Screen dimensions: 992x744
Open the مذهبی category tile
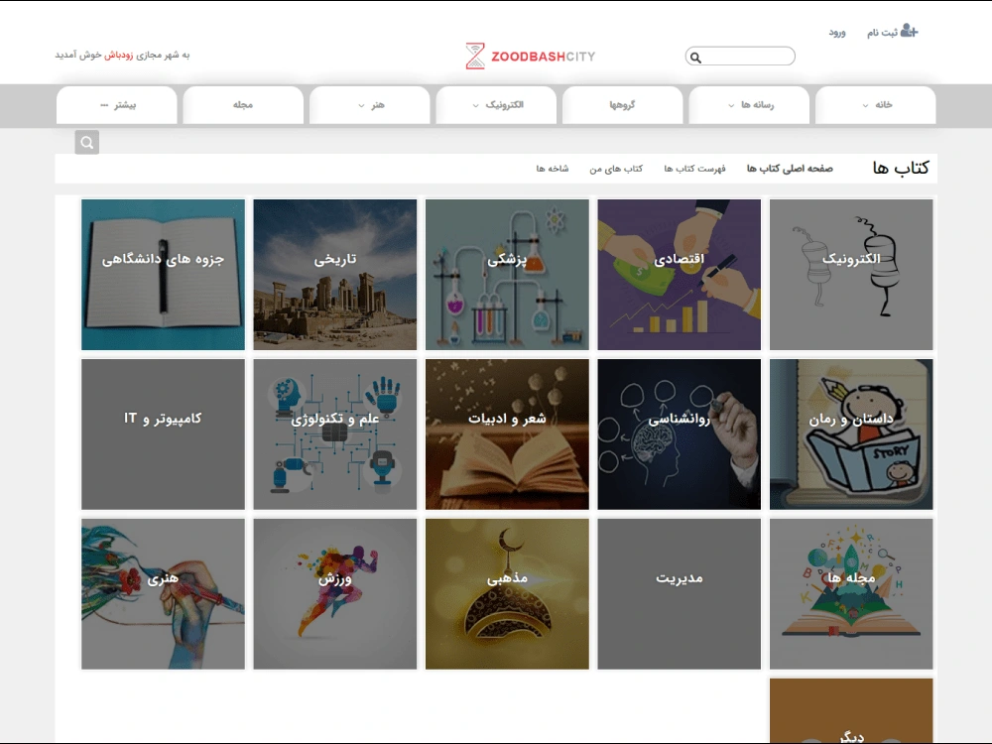[x=507, y=594]
